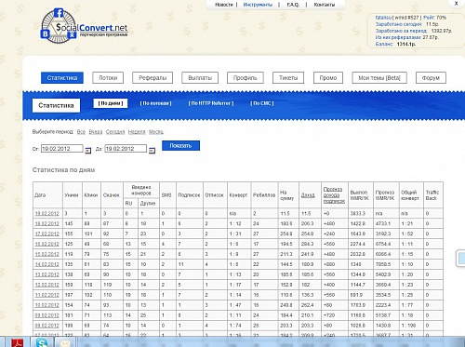This screenshot has width=465, height=347.
Task: Focus the 'От' start date field
Action: pos(62,149)
